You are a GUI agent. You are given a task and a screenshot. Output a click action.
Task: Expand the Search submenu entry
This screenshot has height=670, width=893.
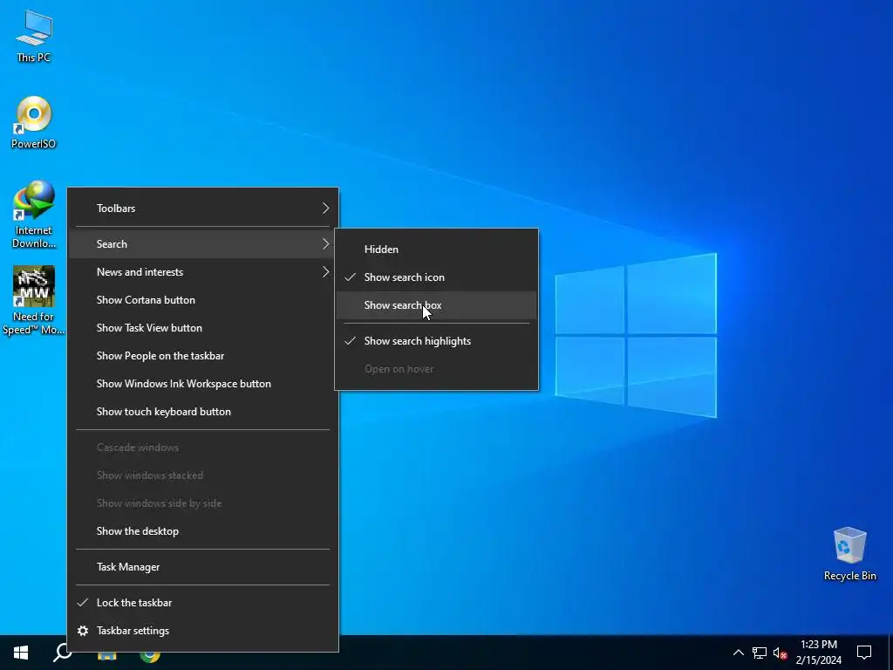pyautogui.click(x=203, y=244)
